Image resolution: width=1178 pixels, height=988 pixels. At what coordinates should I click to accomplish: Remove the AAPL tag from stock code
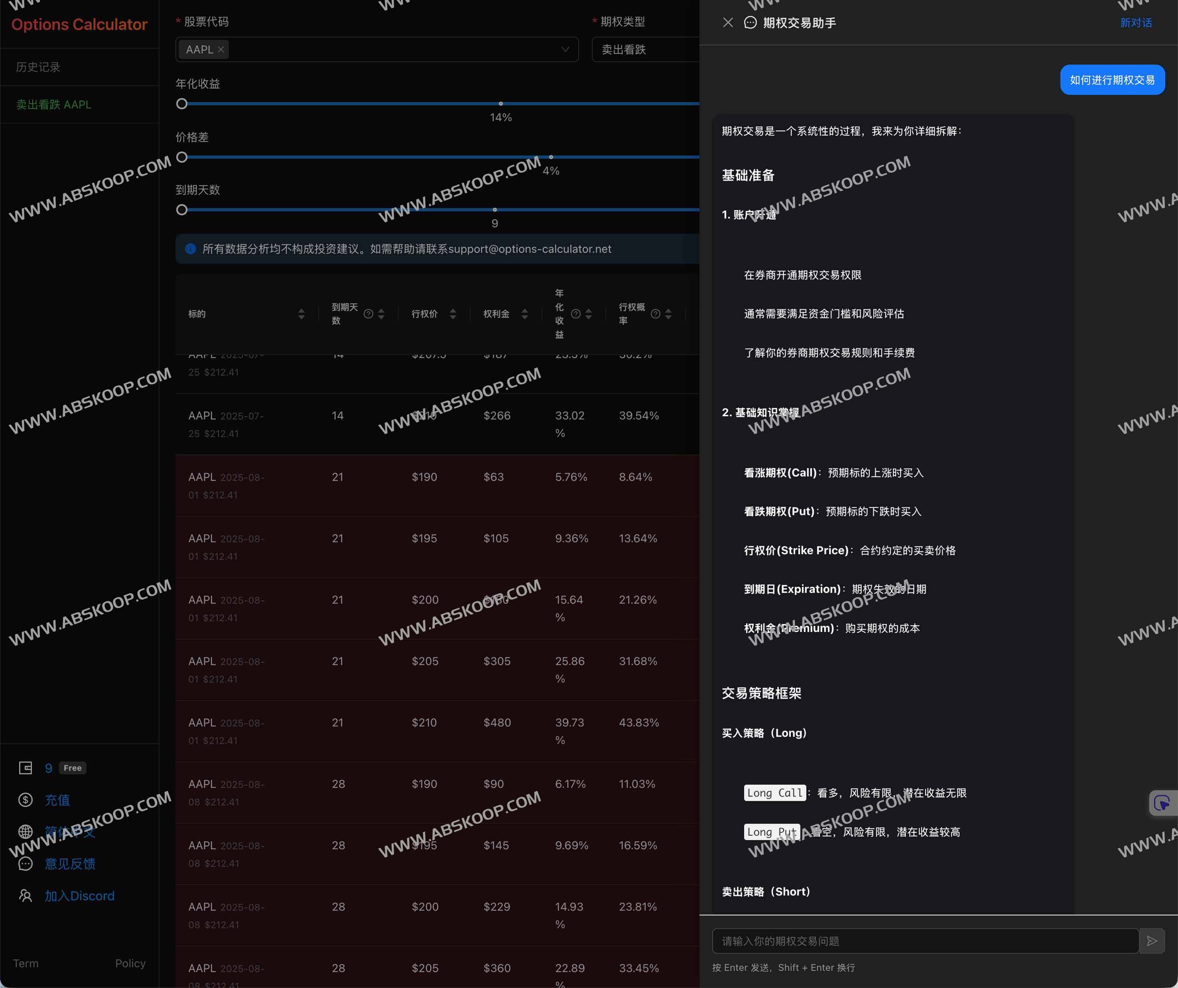click(221, 49)
